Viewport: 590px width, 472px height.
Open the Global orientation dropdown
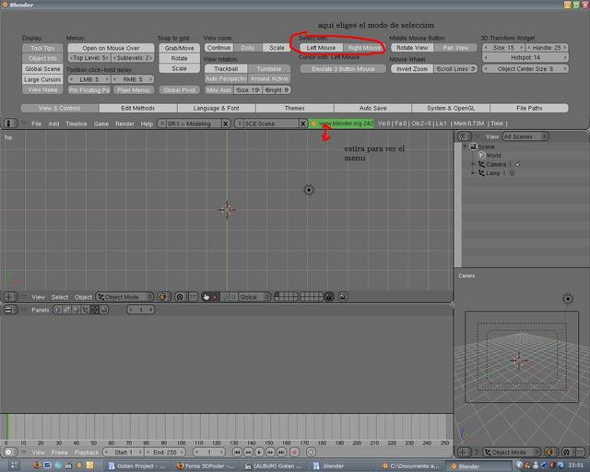[254, 297]
